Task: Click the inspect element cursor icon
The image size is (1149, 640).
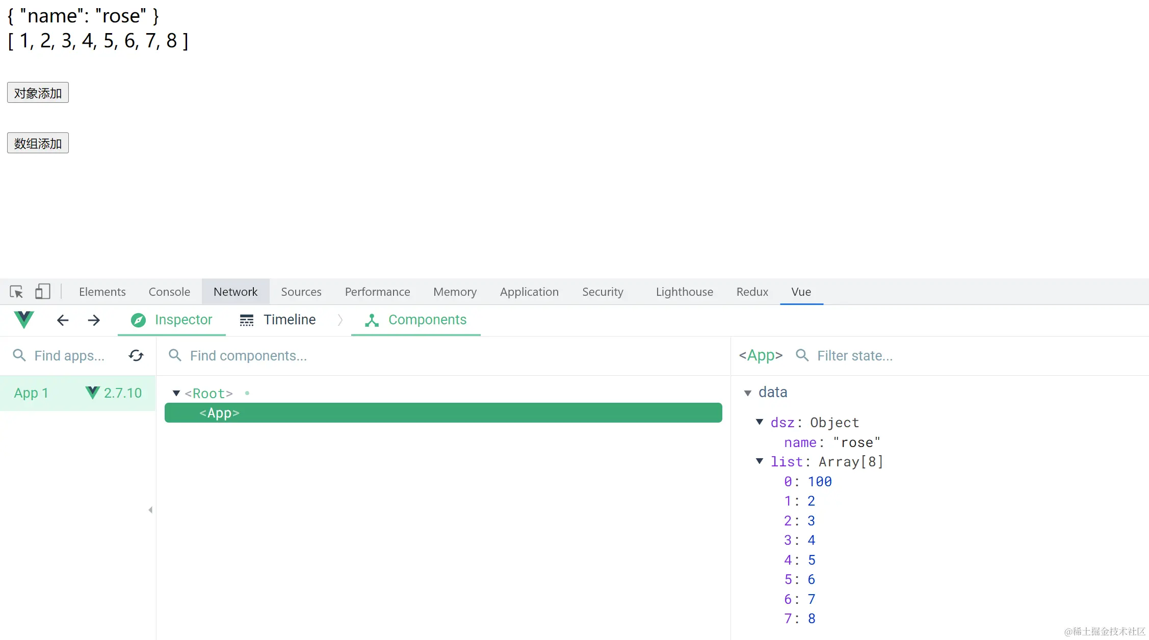Action: [x=16, y=292]
